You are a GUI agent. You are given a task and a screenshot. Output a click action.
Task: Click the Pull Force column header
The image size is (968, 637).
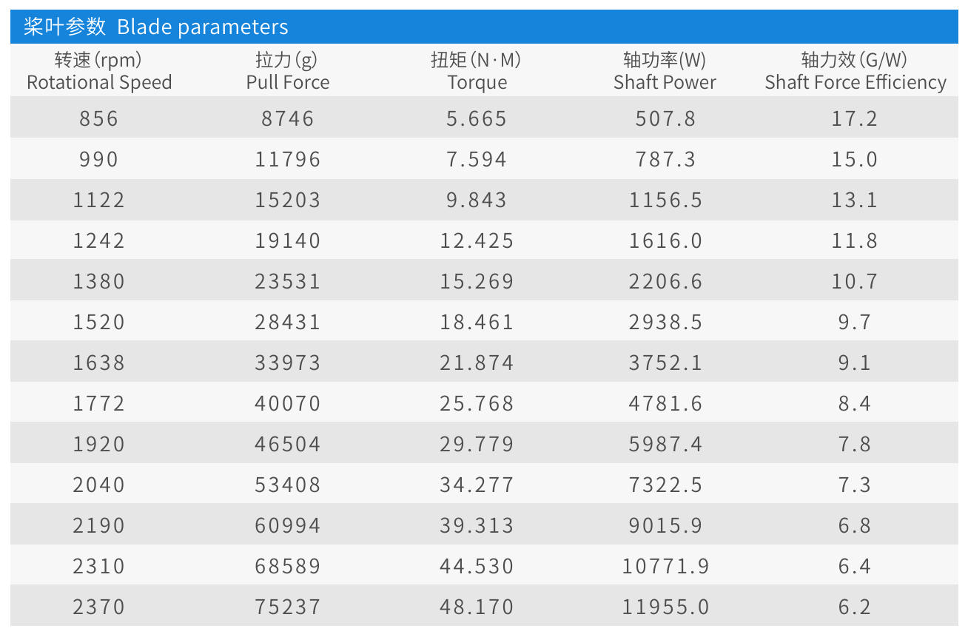pos(288,71)
